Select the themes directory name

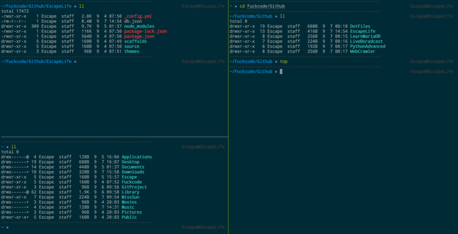pyautogui.click(x=132, y=52)
